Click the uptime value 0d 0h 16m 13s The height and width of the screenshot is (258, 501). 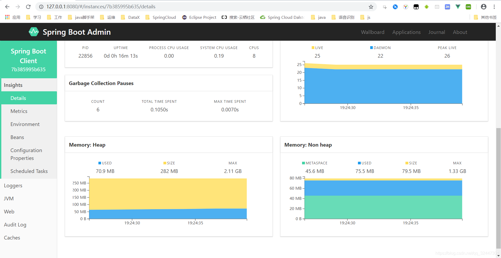pyautogui.click(x=121, y=56)
